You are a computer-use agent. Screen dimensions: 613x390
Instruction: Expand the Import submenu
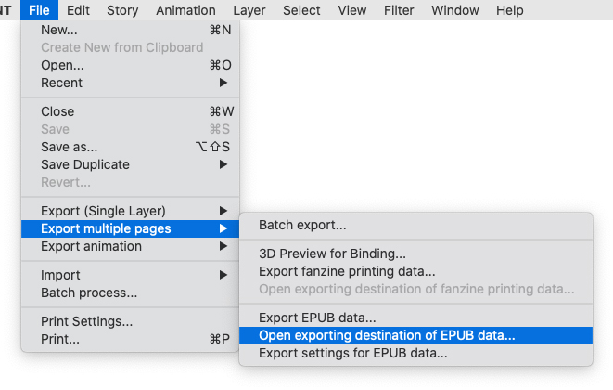(x=60, y=275)
